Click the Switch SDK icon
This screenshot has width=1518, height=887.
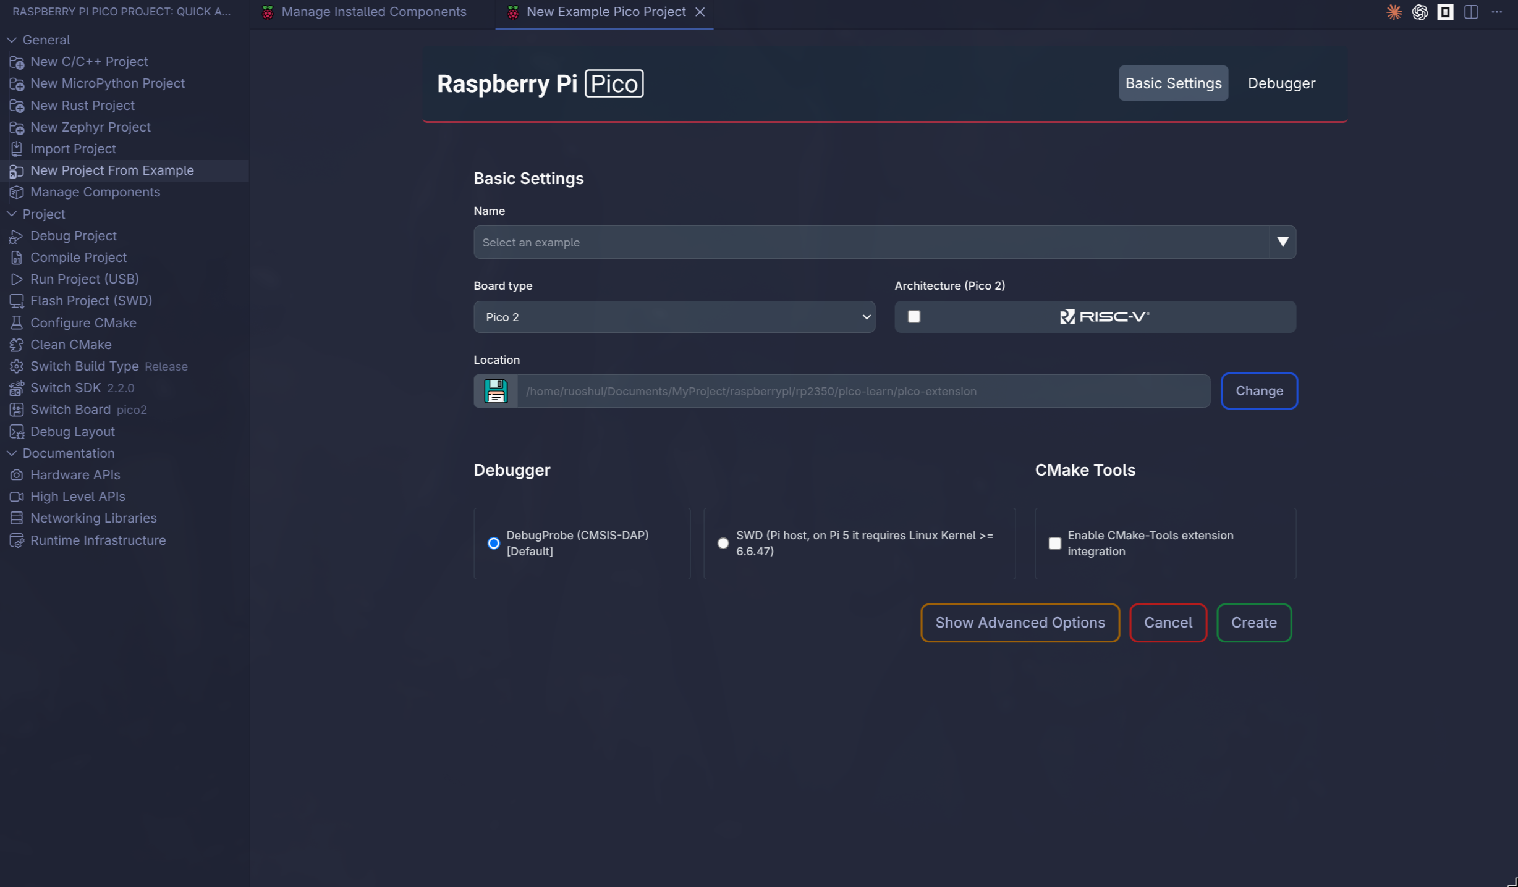point(17,388)
